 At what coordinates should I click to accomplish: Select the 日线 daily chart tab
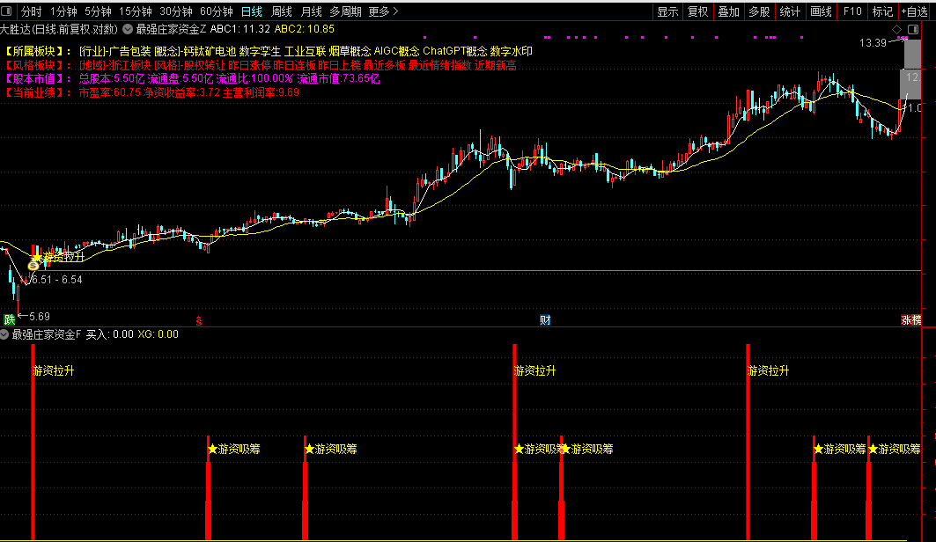pyautogui.click(x=251, y=11)
